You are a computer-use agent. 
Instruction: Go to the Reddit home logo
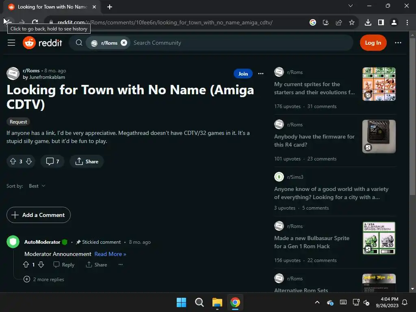pos(42,43)
